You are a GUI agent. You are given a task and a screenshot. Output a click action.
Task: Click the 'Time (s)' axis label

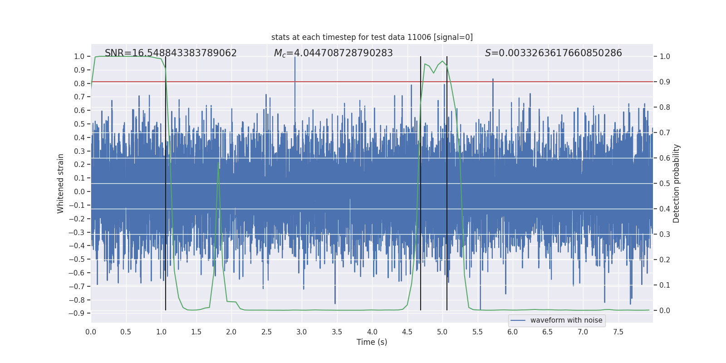click(372, 342)
